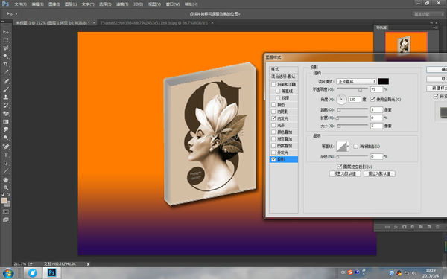The image size is (447, 279).
Task: Enable 消除锯齿 (Anti-aliased) checkbox
Action: point(356,147)
